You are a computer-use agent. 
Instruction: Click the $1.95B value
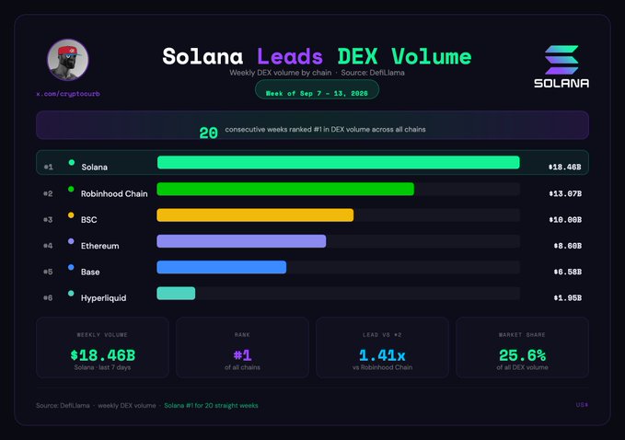[x=568, y=298]
